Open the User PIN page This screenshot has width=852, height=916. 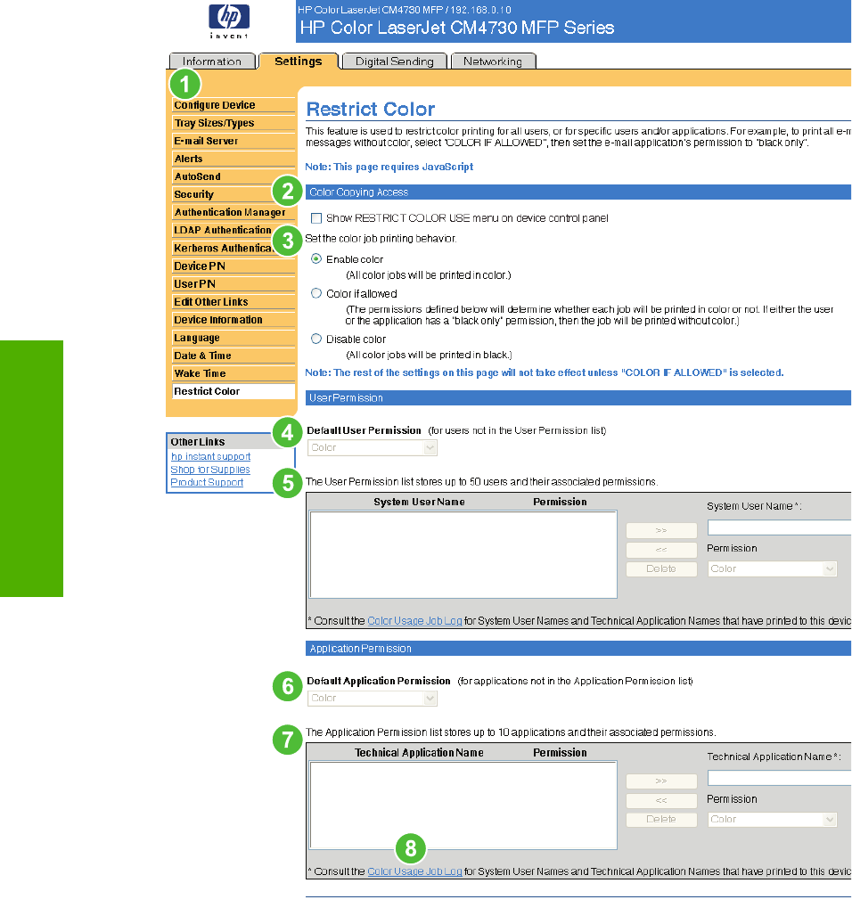click(233, 284)
